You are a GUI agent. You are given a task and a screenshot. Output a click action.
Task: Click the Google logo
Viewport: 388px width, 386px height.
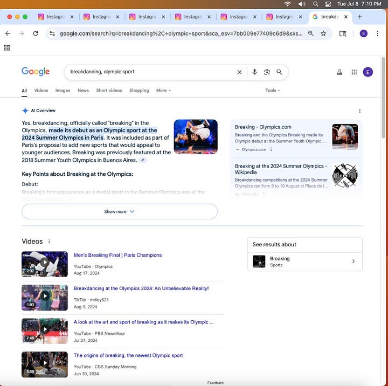[36, 72]
